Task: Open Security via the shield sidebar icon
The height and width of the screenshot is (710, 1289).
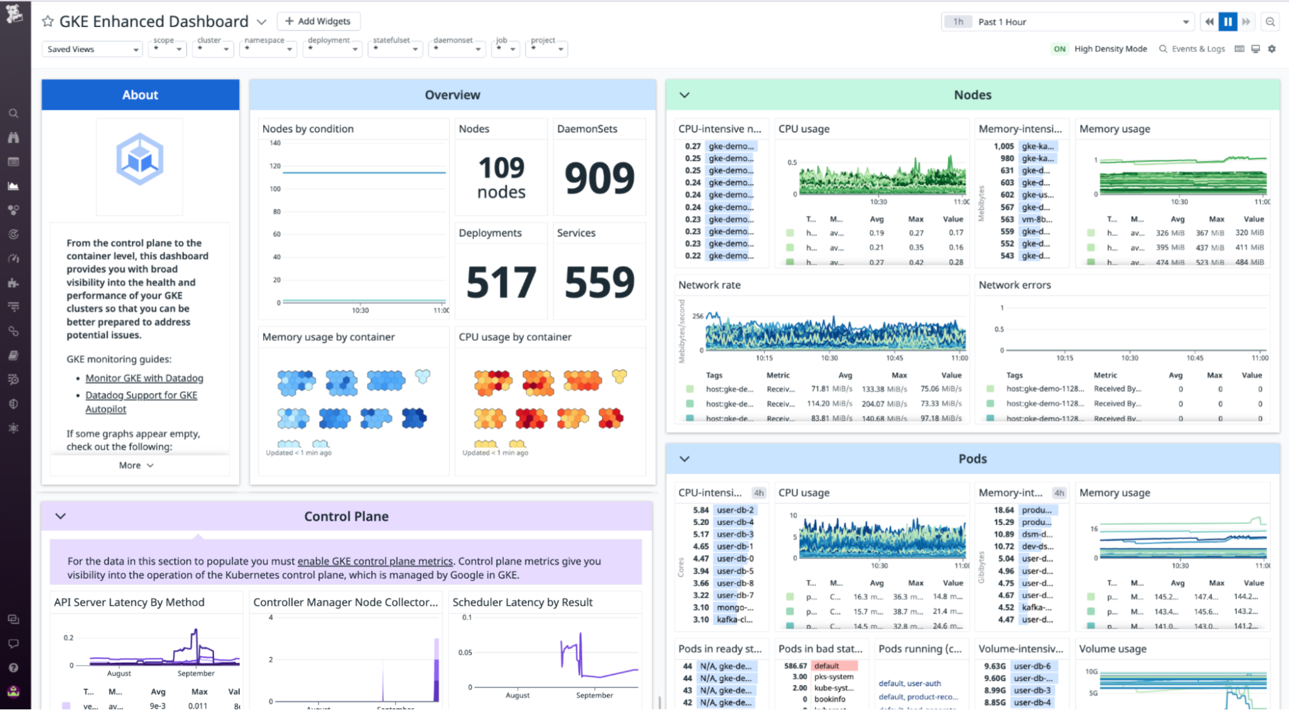Action: [x=13, y=404]
